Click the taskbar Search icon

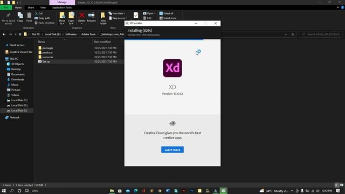pyautogui.click(x=12, y=191)
